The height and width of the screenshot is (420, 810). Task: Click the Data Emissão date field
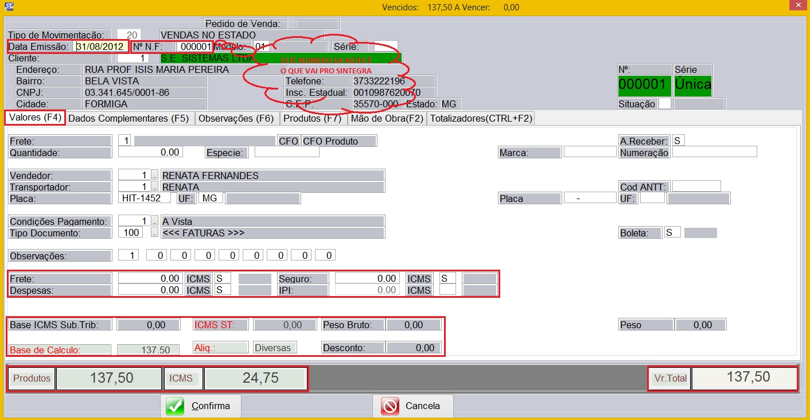click(x=102, y=46)
